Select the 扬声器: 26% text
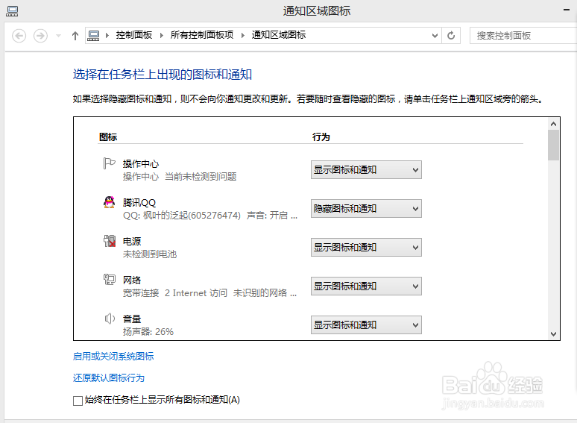The width and height of the screenshot is (577, 423). (x=148, y=332)
